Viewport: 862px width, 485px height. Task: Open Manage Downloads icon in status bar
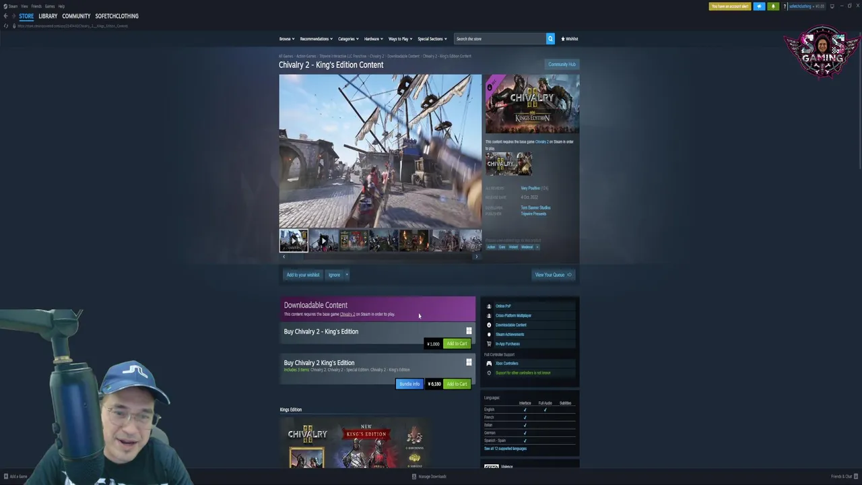coord(414,476)
